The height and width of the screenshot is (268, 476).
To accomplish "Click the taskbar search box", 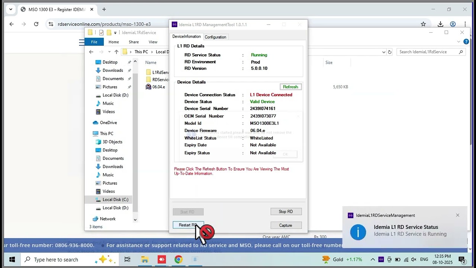I will (x=70, y=259).
